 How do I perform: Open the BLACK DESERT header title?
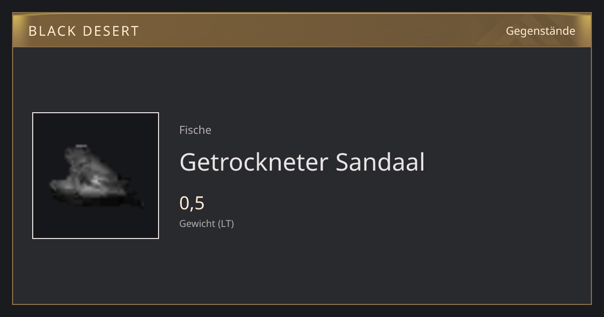[x=84, y=31]
